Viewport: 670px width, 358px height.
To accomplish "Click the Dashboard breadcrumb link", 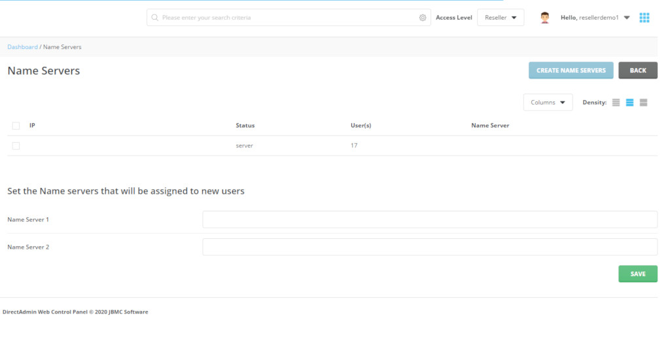I will click(22, 47).
